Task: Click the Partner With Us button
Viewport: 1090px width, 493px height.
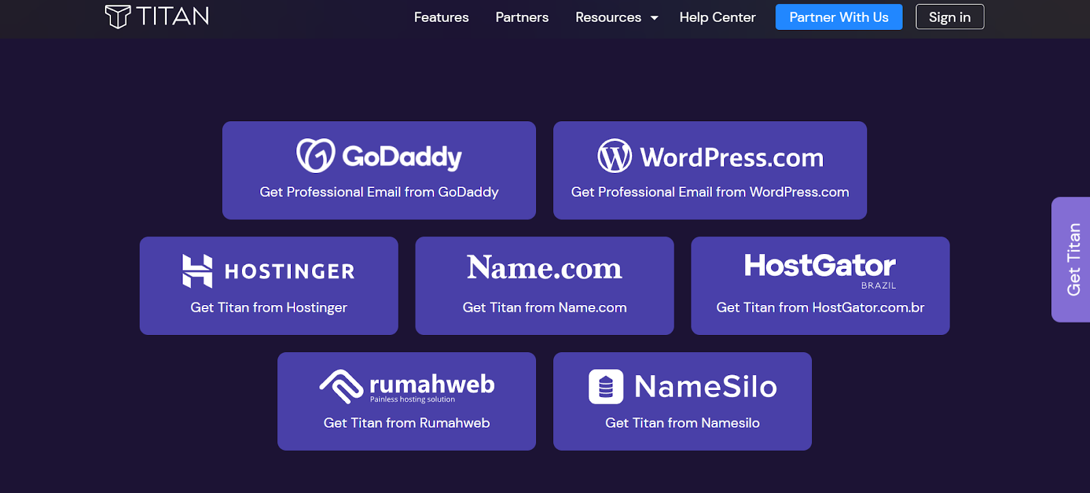Action: pos(839,17)
